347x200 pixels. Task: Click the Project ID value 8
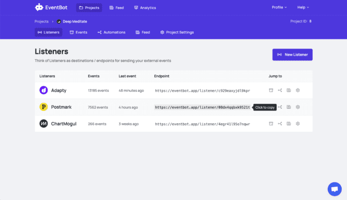[x=310, y=21]
